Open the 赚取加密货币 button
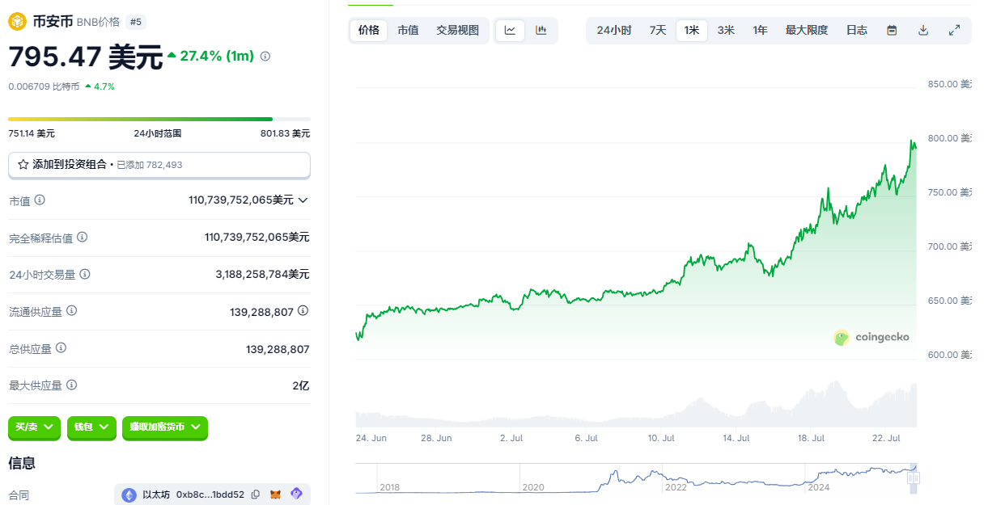 coord(165,428)
